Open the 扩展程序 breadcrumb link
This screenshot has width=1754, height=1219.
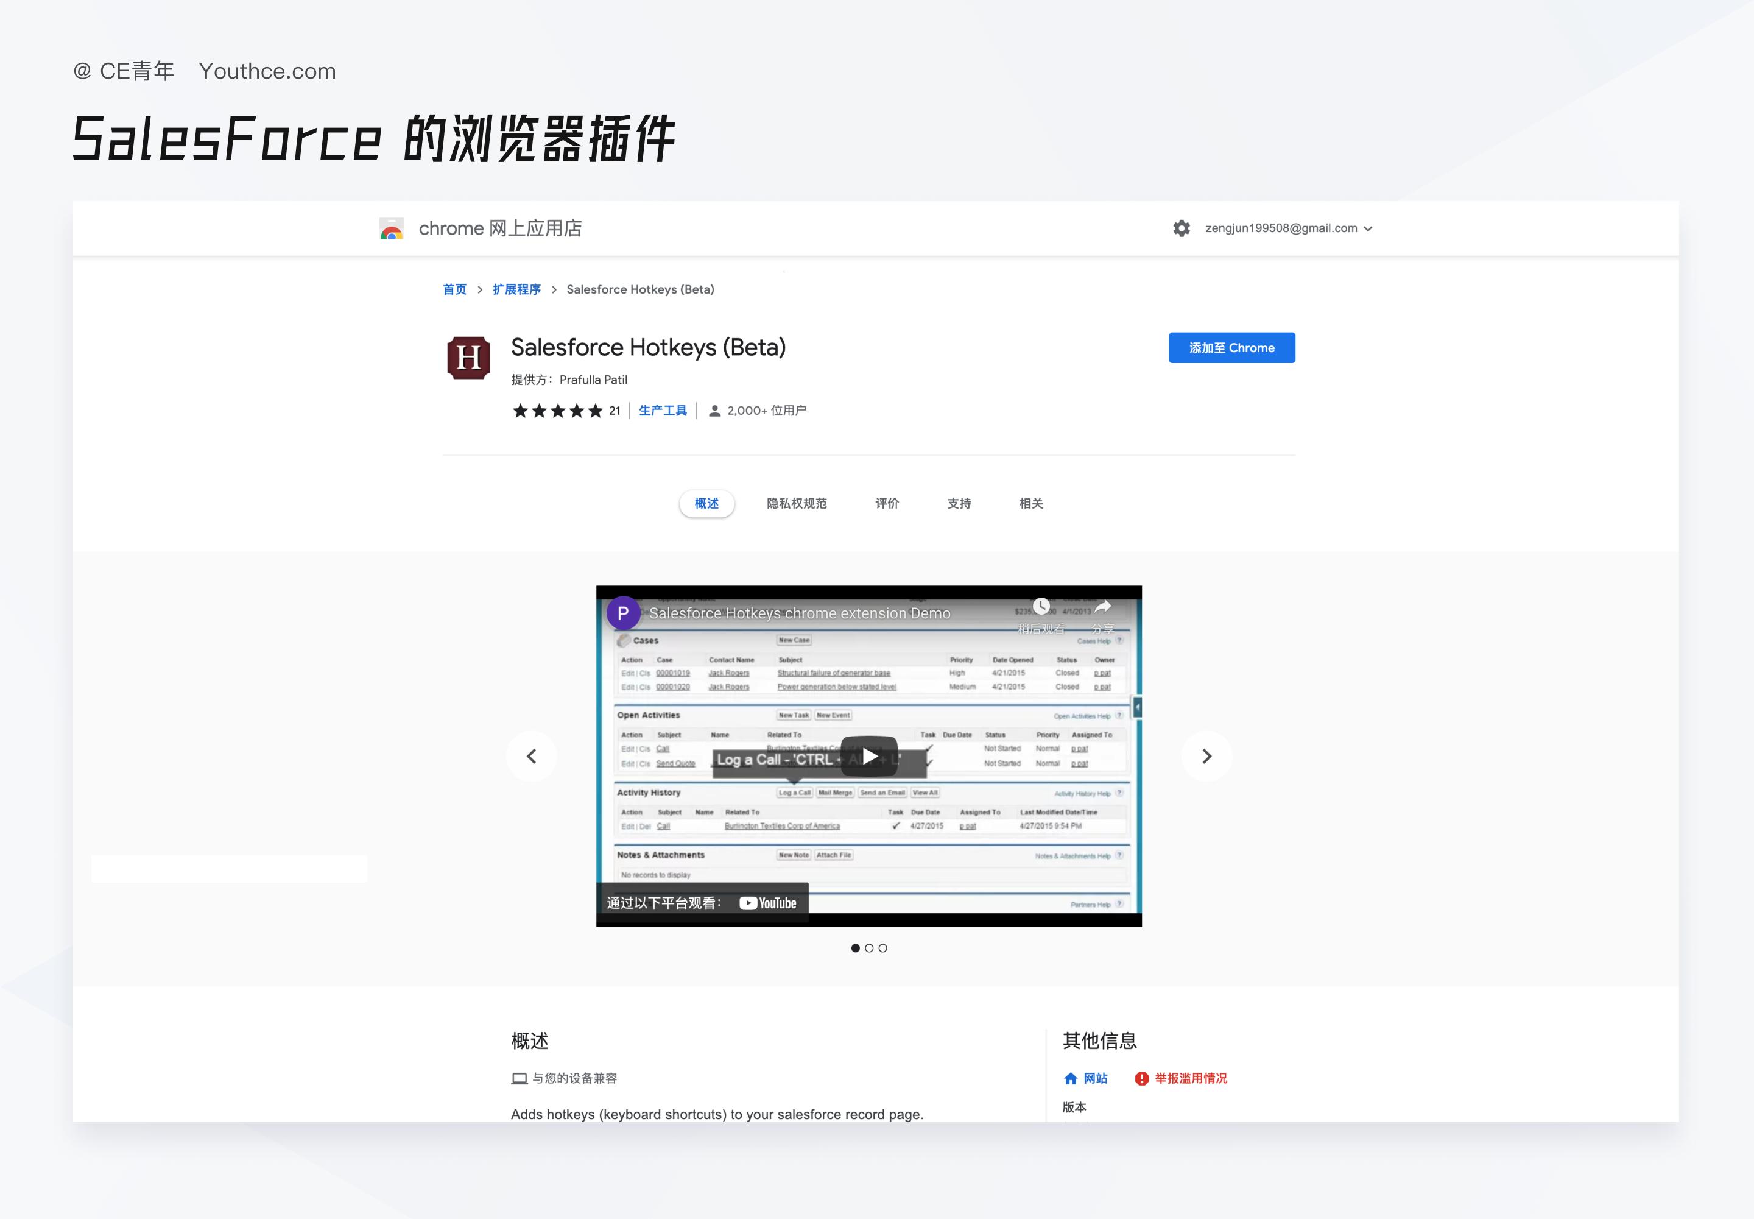tap(516, 289)
